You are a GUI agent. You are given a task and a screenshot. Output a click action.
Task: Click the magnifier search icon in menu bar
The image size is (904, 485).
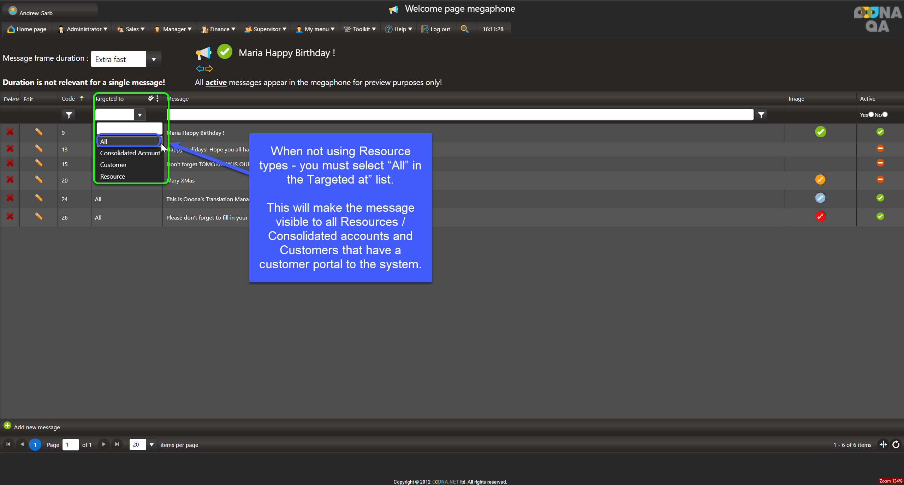coord(464,29)
